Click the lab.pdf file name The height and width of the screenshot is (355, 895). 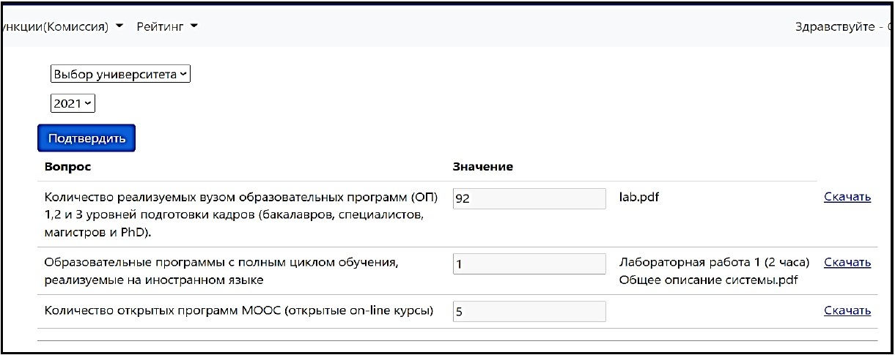(x=638, y=197)
